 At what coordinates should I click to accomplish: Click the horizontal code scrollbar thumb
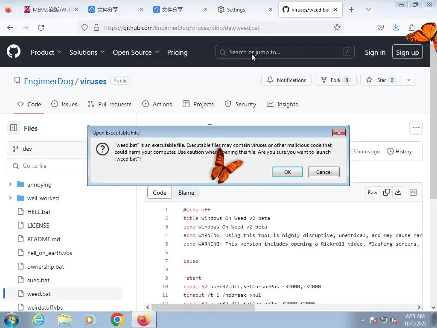coord(204,307)
